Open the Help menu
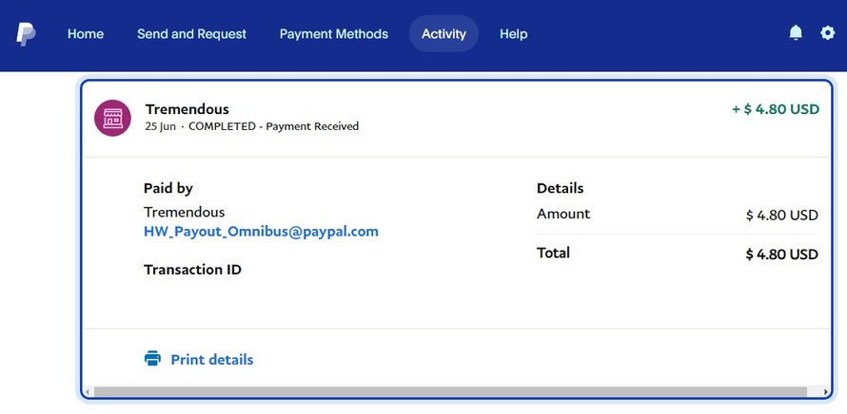847x414 pixels. click(513, 34)
